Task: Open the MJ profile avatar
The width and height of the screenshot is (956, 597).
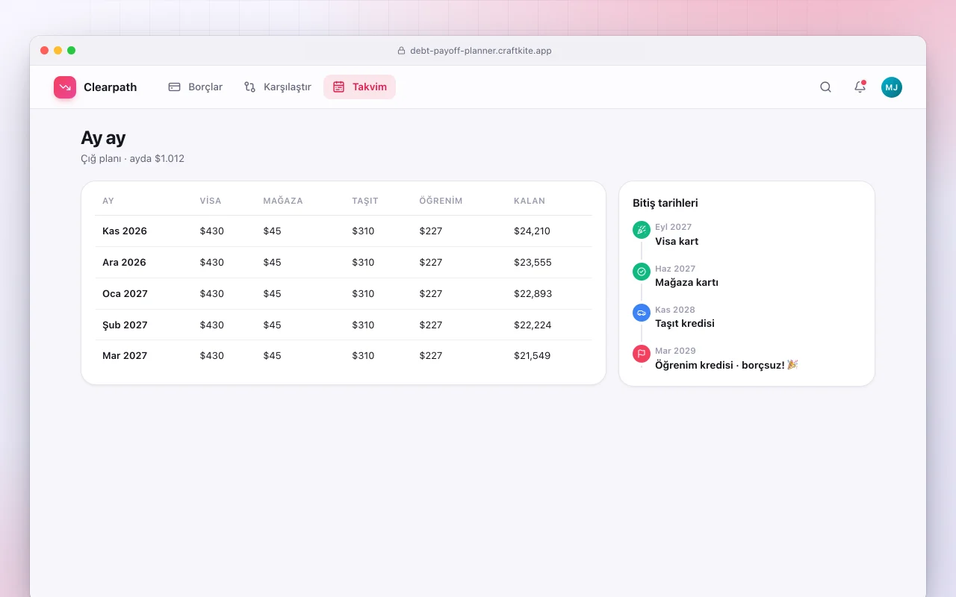Action: pyautogui.click(x=892, y=87)
